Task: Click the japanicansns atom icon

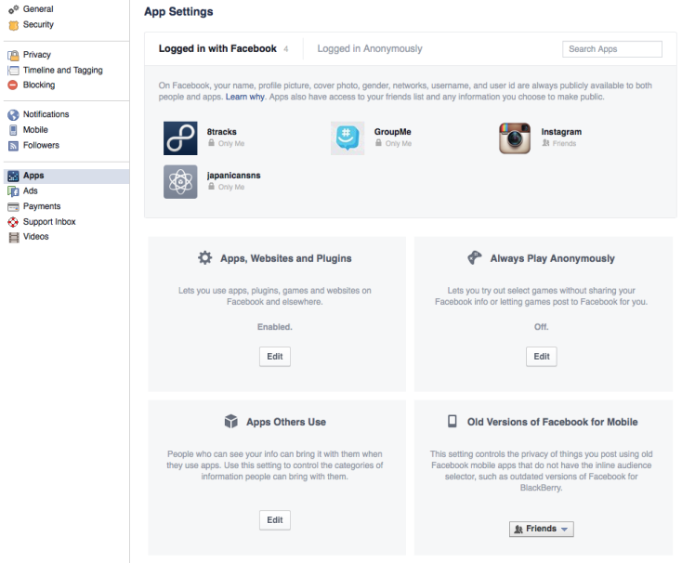Action: [x=180, y=181]
